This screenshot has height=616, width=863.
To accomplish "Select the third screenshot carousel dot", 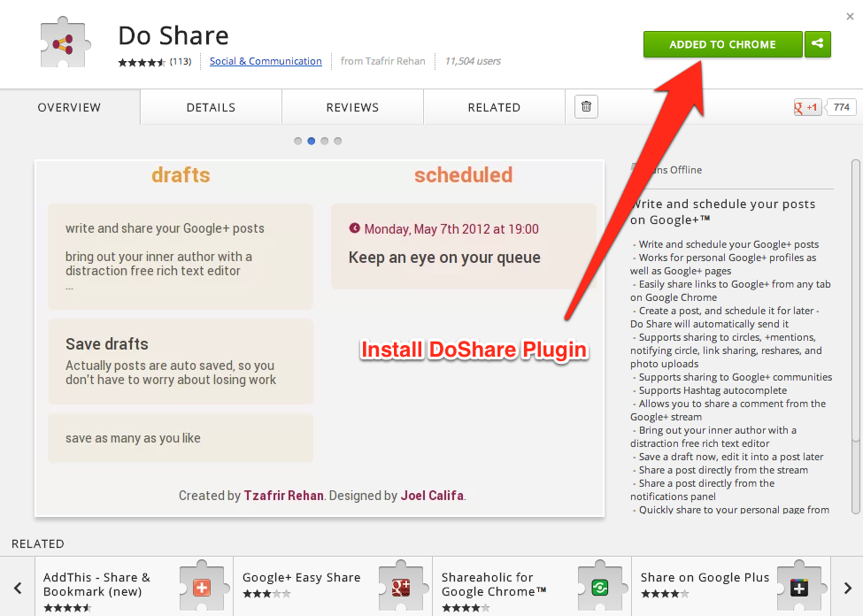I will tap(325, 141).
